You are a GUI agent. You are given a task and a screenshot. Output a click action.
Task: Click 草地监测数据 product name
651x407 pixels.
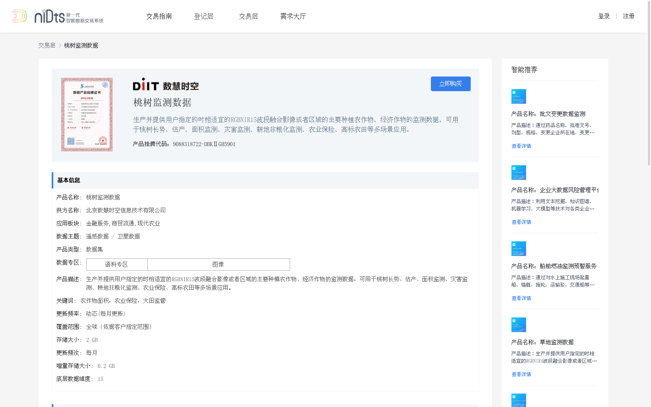tap(557, 342)
